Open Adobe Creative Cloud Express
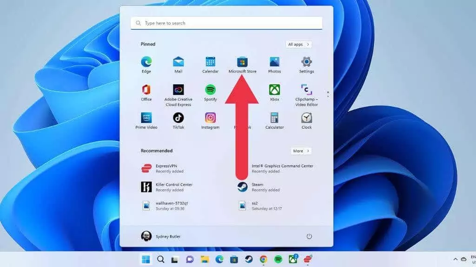Screen dimensions: 476x267 pos(178,95)
